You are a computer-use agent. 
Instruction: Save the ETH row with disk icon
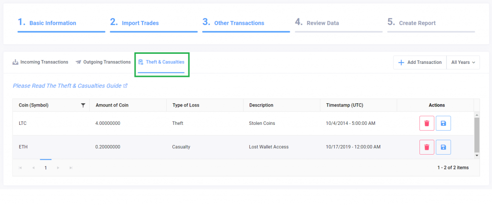coord(443,147)
